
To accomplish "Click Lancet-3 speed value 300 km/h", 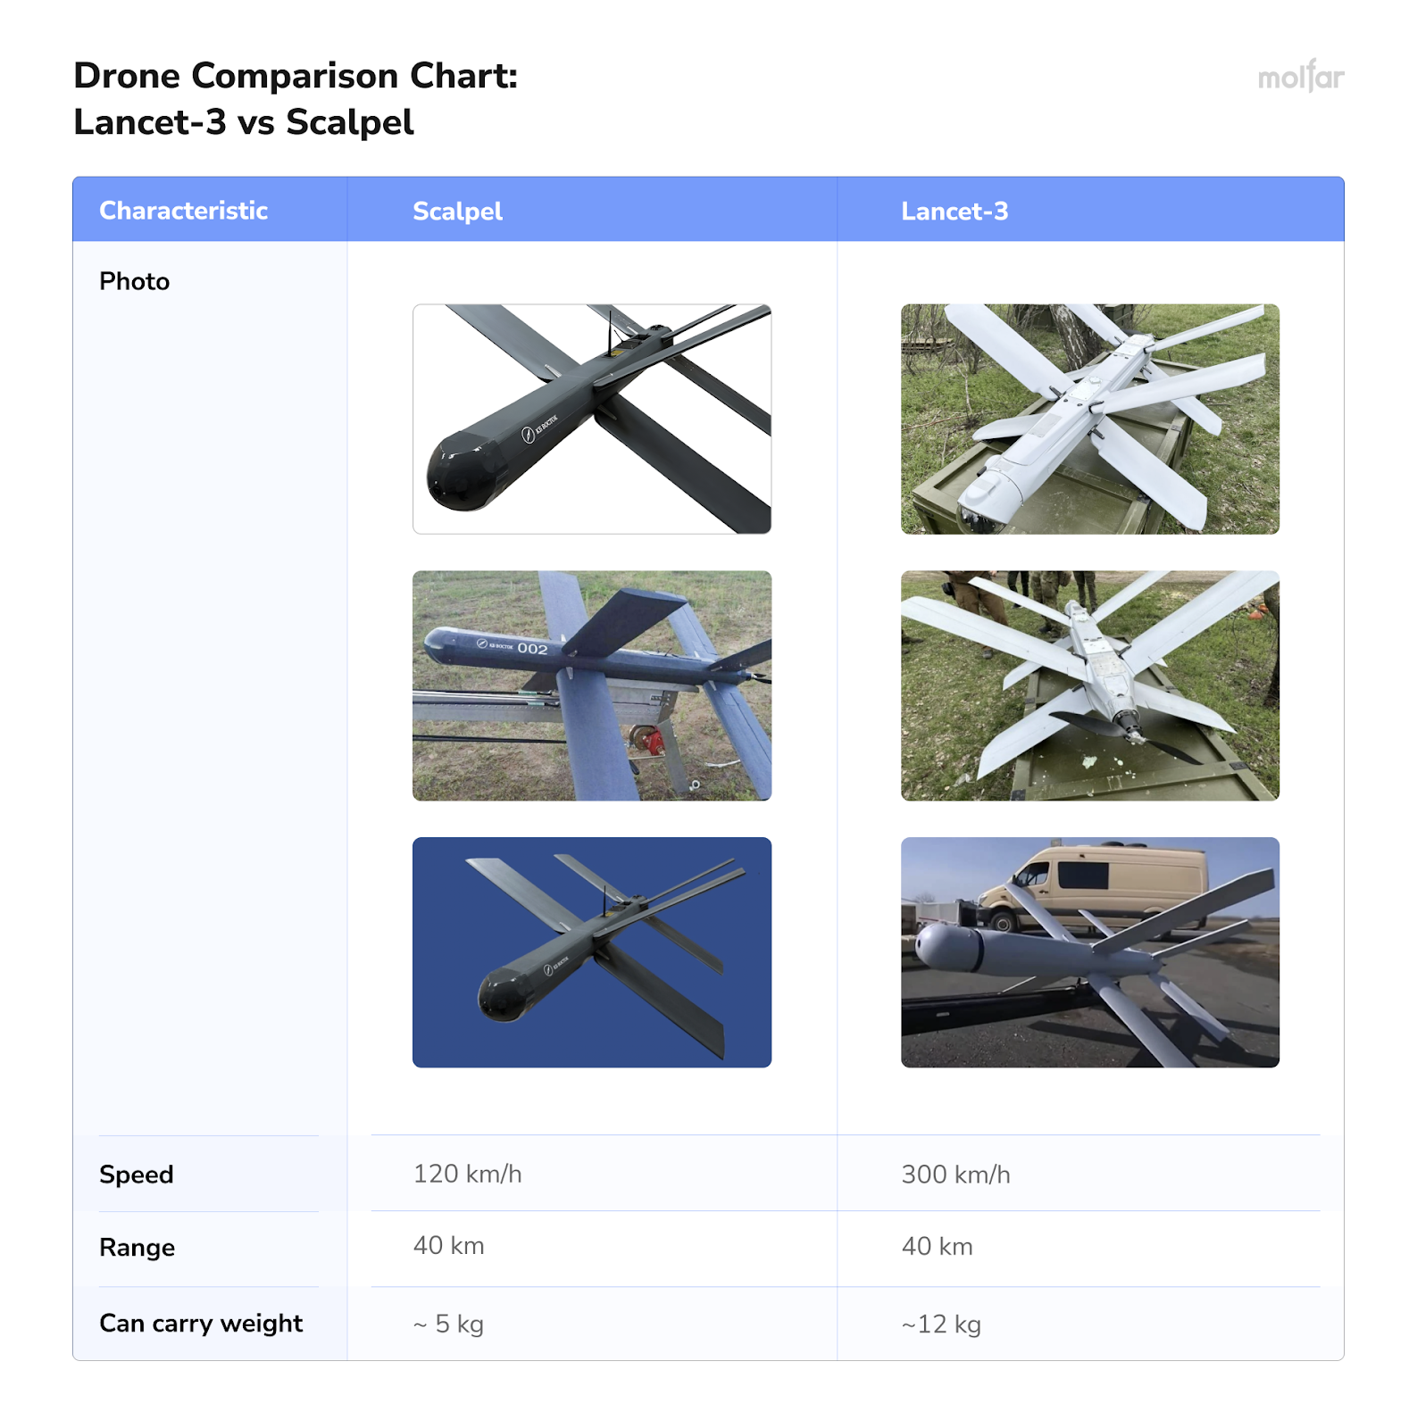I will point(955,1175).
